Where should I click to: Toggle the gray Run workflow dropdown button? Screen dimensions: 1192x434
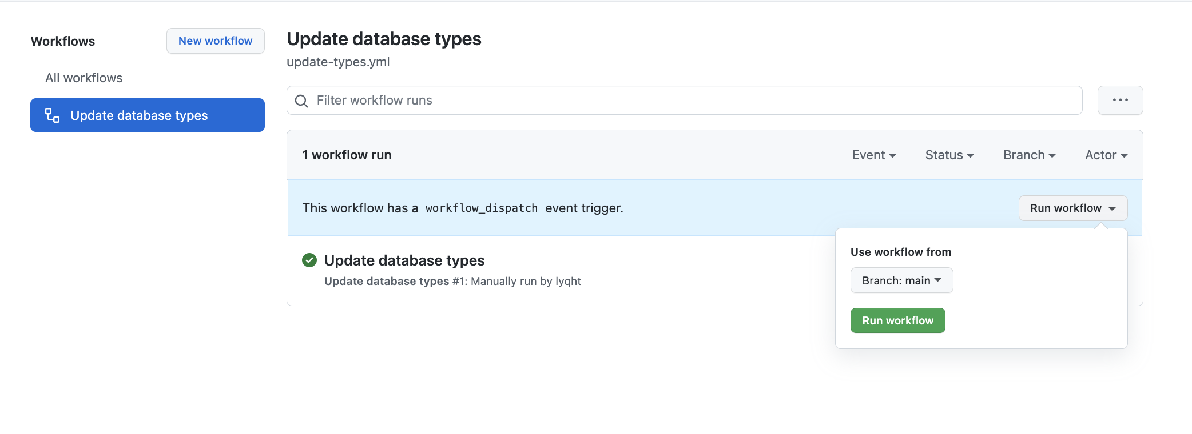click(x=1072, y=208)
